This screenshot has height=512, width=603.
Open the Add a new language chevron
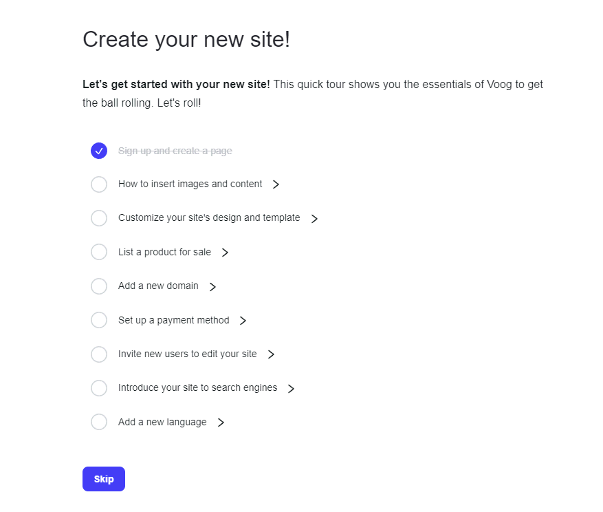pos(221,423)
